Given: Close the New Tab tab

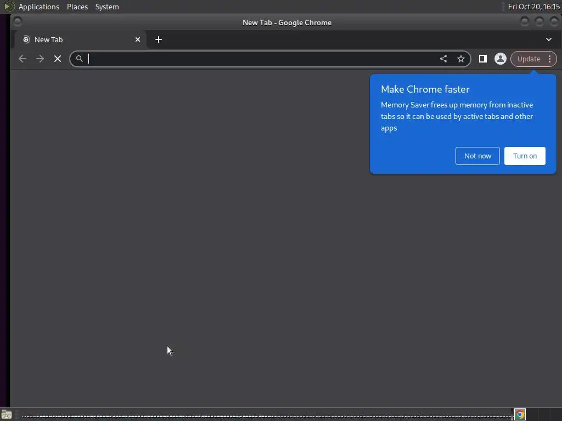Looking at the screenshot, I should click(x=138, y=39).
